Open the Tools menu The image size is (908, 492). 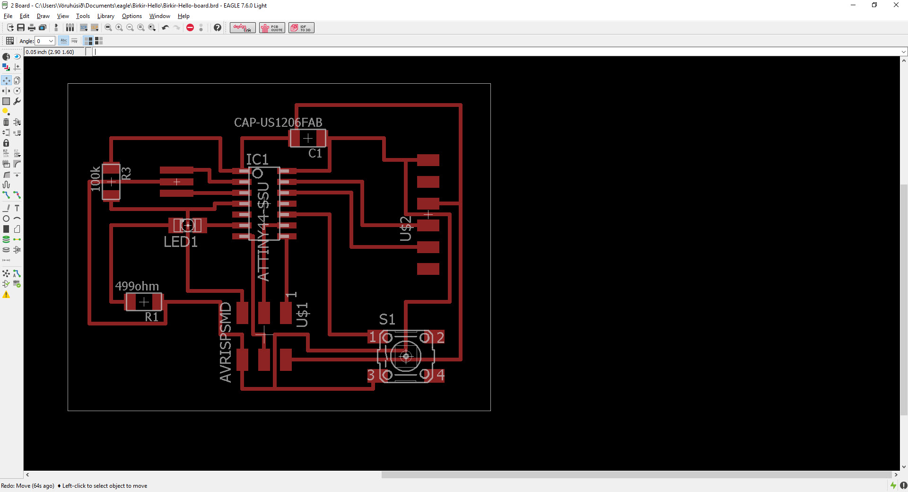pyautogui.click(x=83, y=16)
